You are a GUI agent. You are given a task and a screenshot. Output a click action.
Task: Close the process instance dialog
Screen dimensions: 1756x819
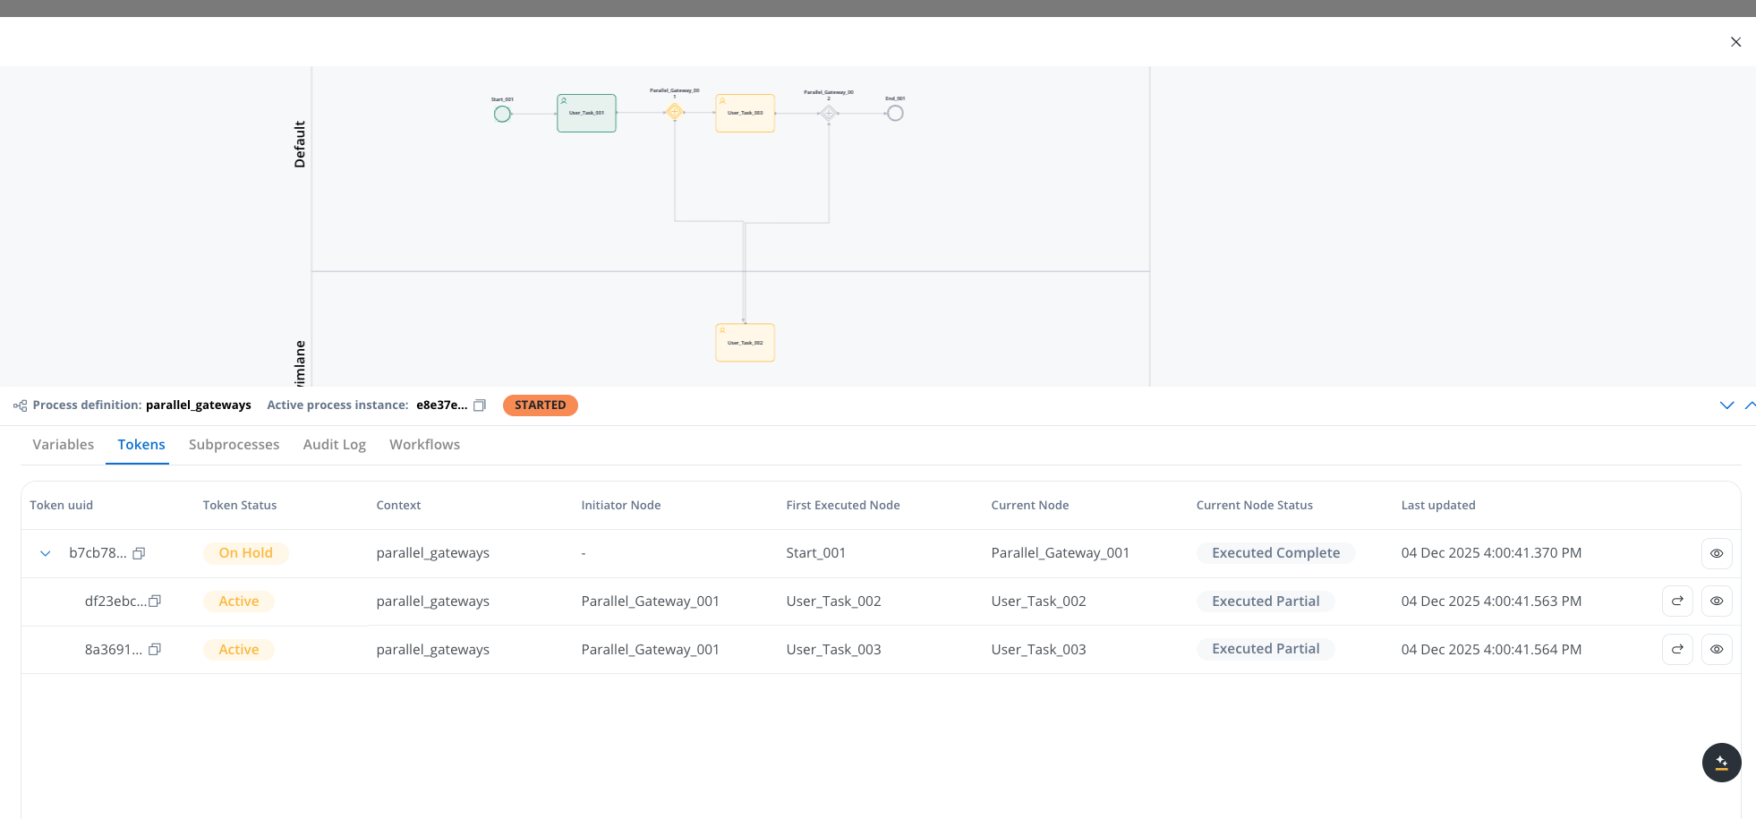click(x=1735, y=42)
